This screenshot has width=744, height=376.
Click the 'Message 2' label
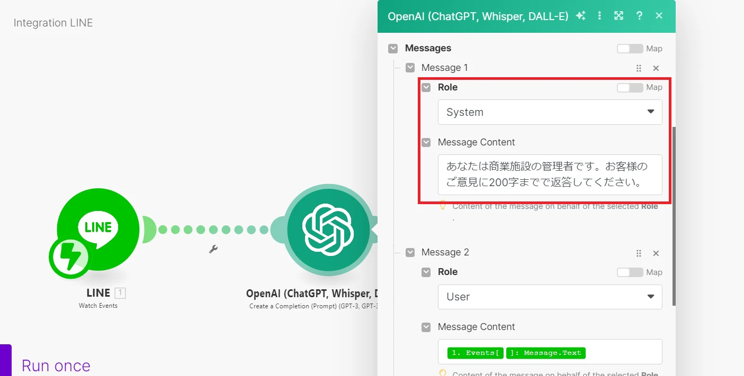point(445,252)
